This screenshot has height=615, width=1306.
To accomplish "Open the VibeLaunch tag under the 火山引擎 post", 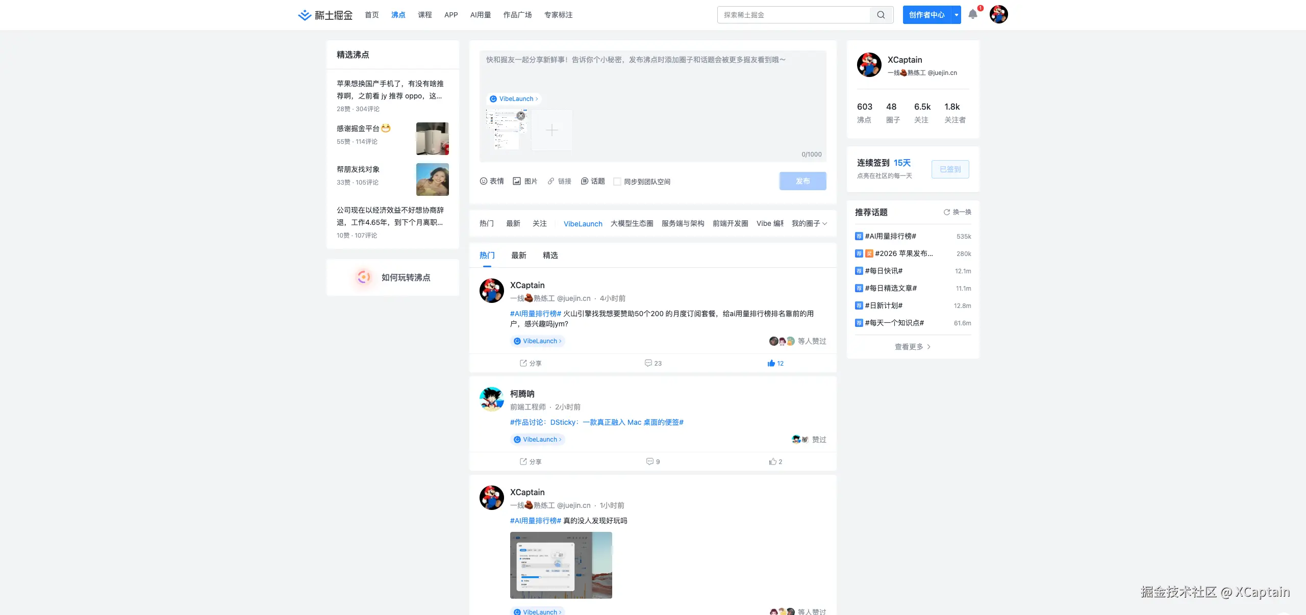I will (x=538, y=341).
